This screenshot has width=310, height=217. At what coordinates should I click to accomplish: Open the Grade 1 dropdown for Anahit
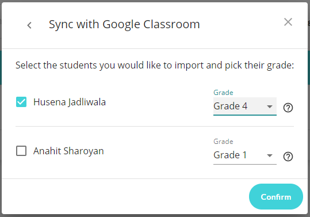coord(245,155)
